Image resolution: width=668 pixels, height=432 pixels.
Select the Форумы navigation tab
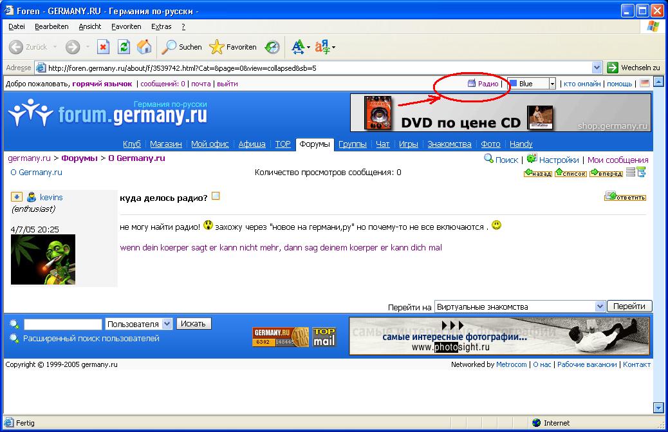coord(315,144)
